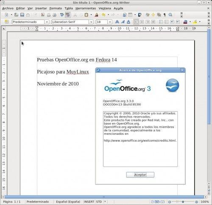This screenshot has height=205, width=212.
Task: Open the Editar menu
Action: coord(20,8)
